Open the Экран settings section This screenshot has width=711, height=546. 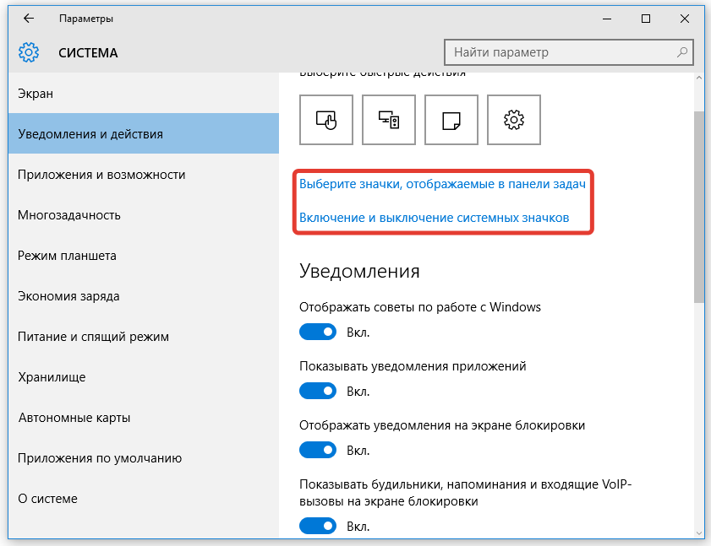pyautogui.click(x=36, y=94)
